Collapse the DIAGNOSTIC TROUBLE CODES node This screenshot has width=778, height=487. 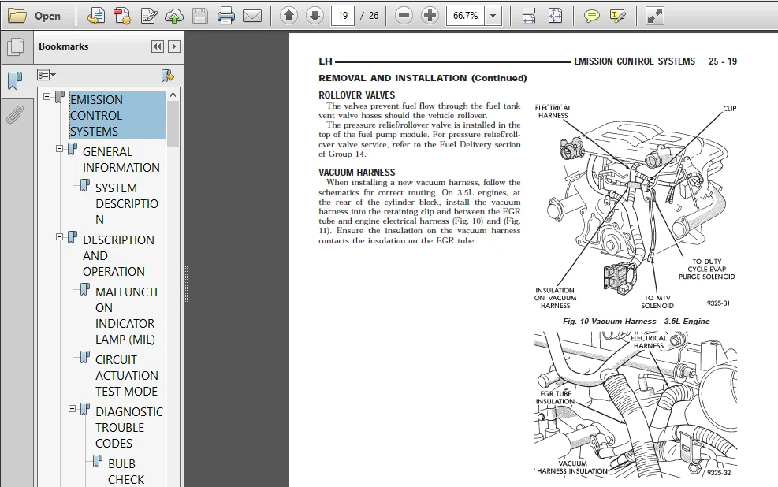pos(72,409)
